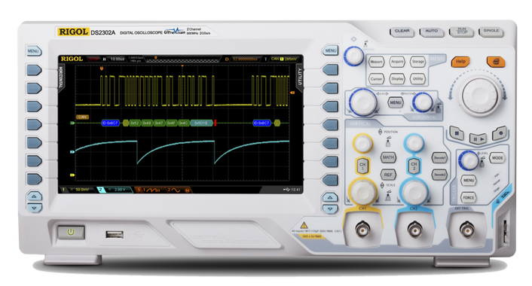Click the red error marker in decoded bus
532x286 pixels.
tap(216, 123)
